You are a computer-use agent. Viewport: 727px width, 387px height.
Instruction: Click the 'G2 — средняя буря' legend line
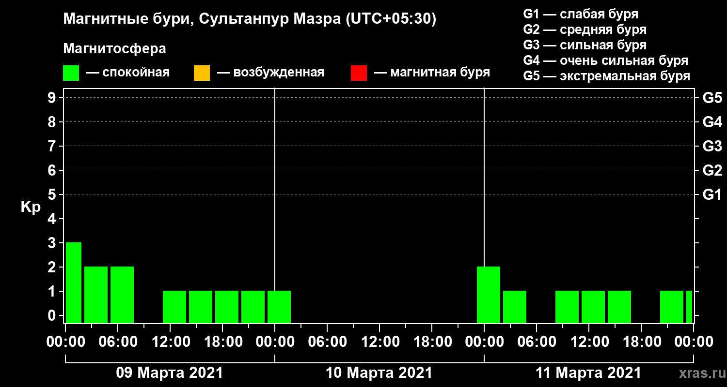click(585, 30)
